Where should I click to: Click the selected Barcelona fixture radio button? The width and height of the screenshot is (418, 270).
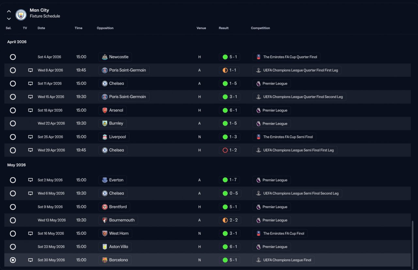pos(13,260)
